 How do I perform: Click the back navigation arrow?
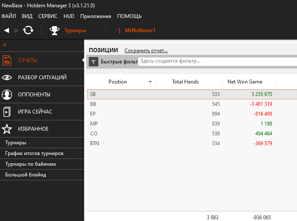[6, 30]
